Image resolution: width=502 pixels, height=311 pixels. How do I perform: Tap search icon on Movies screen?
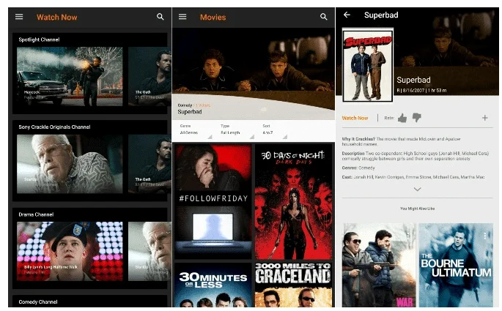(324, 17)
